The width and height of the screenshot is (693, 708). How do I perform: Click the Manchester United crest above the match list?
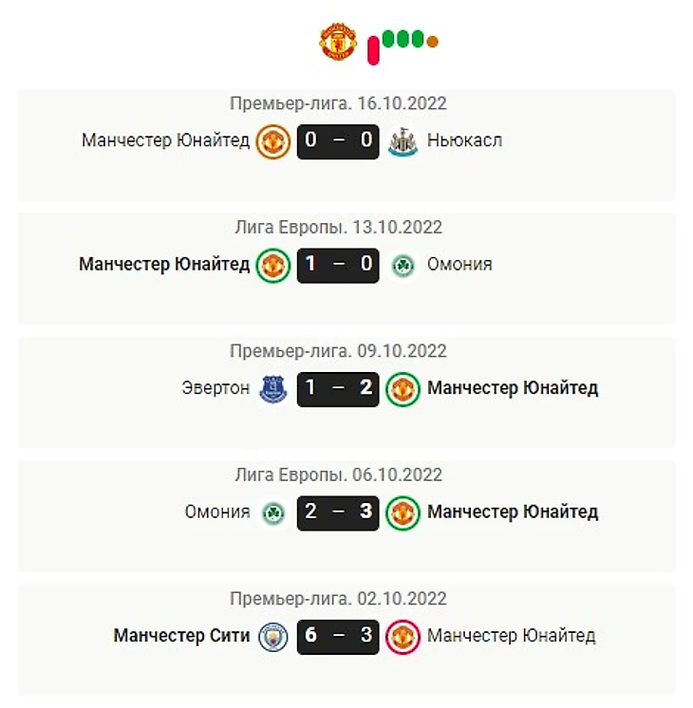[x=337, y=42]
